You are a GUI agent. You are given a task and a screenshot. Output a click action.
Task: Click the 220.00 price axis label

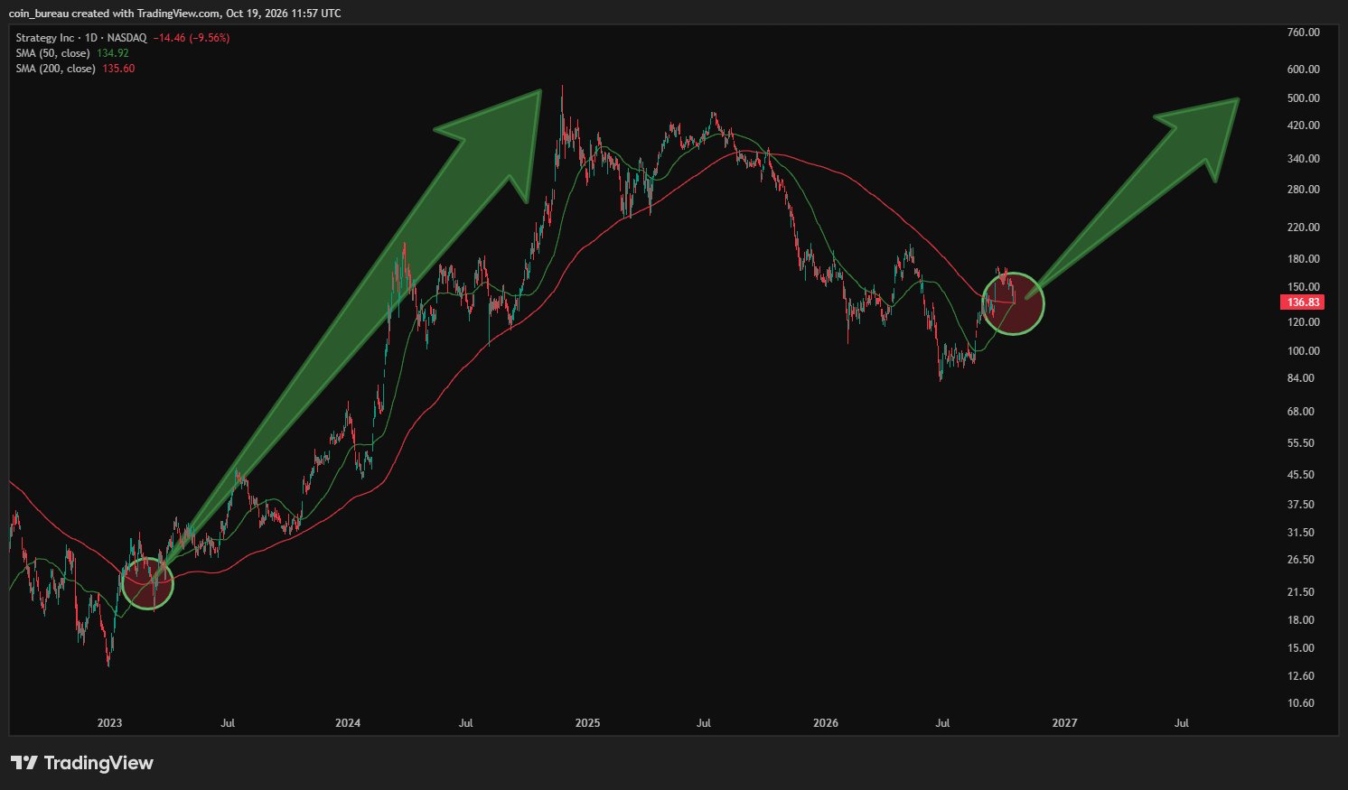point(1303,228)
